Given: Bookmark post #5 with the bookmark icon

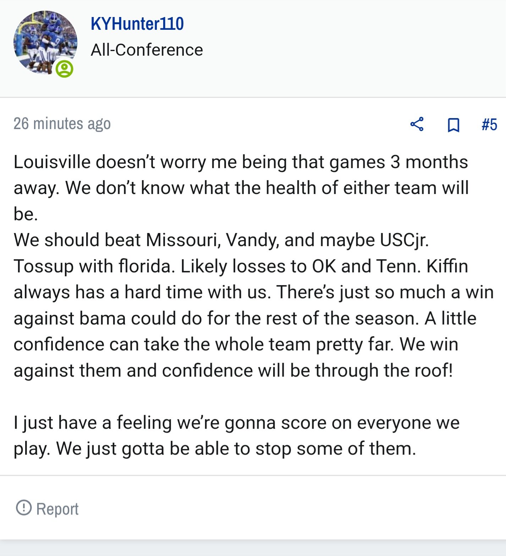Looking at the screenshot, I should [453, 125].
